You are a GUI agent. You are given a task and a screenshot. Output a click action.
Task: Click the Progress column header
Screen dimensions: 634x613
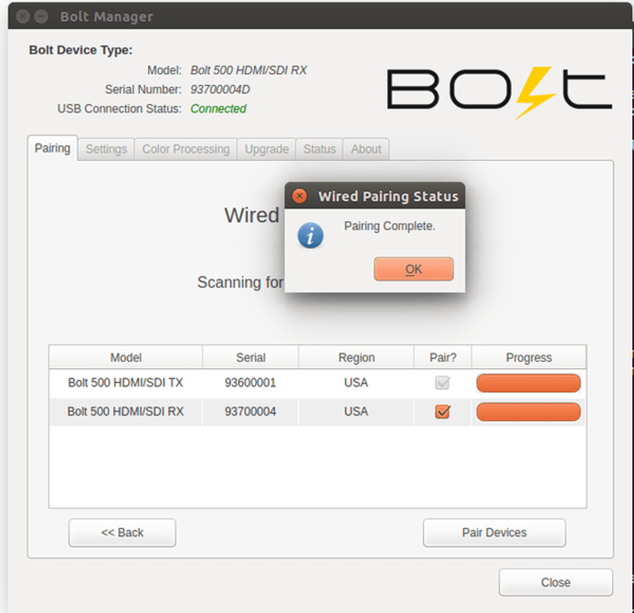click(x=529, y=357)
